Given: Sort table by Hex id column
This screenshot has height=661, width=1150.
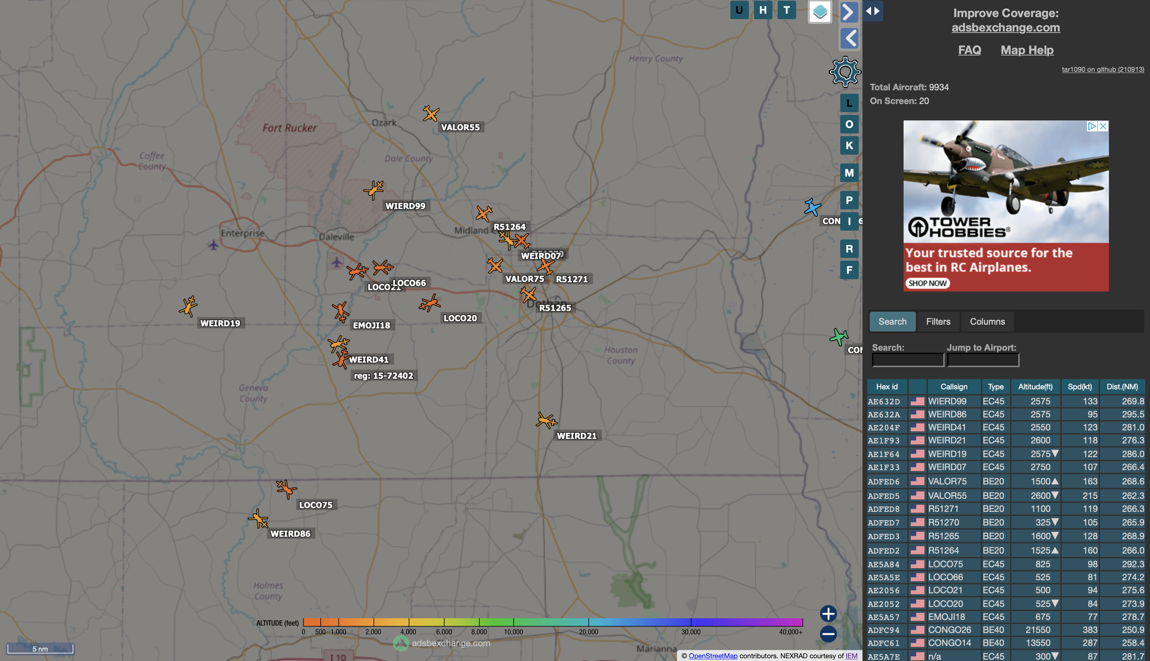Looking at the screenshot, I should 887,387.
